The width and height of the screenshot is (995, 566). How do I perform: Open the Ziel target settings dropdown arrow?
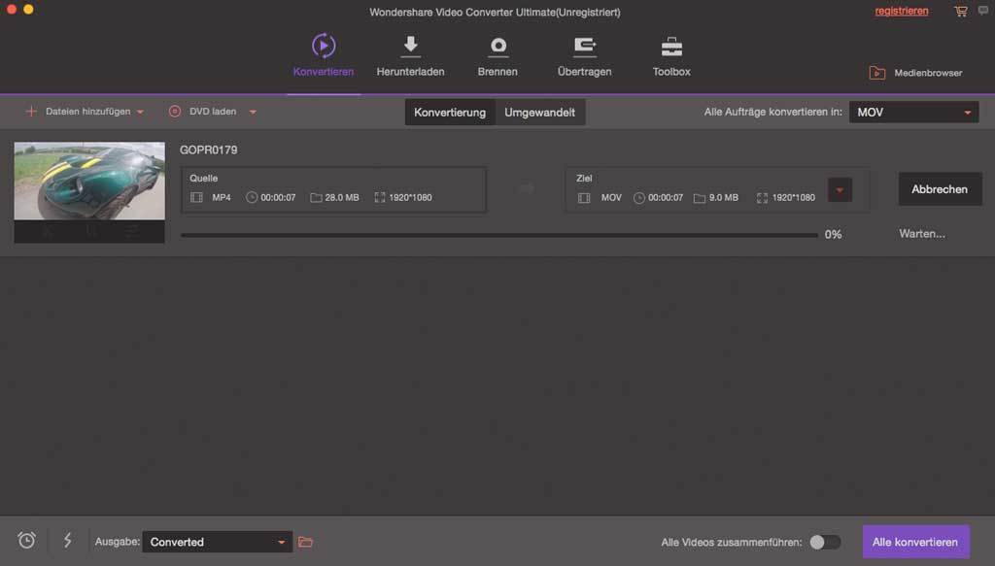coord(840,190)
